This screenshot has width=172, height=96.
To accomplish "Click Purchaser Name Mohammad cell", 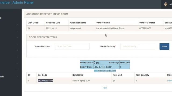I will coord(82,28).
